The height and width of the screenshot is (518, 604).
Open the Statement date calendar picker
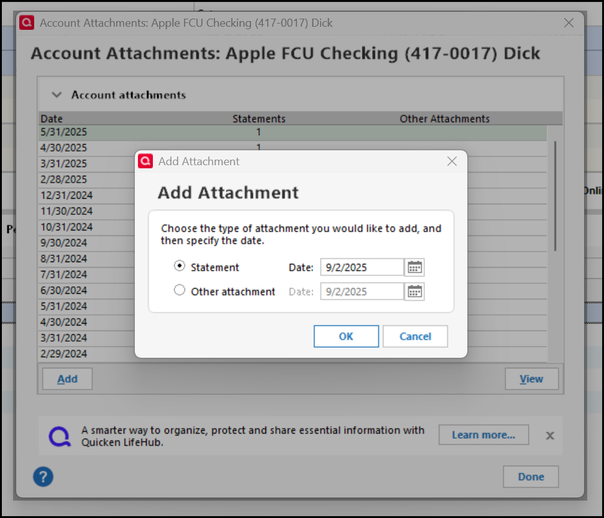(414, 267)
